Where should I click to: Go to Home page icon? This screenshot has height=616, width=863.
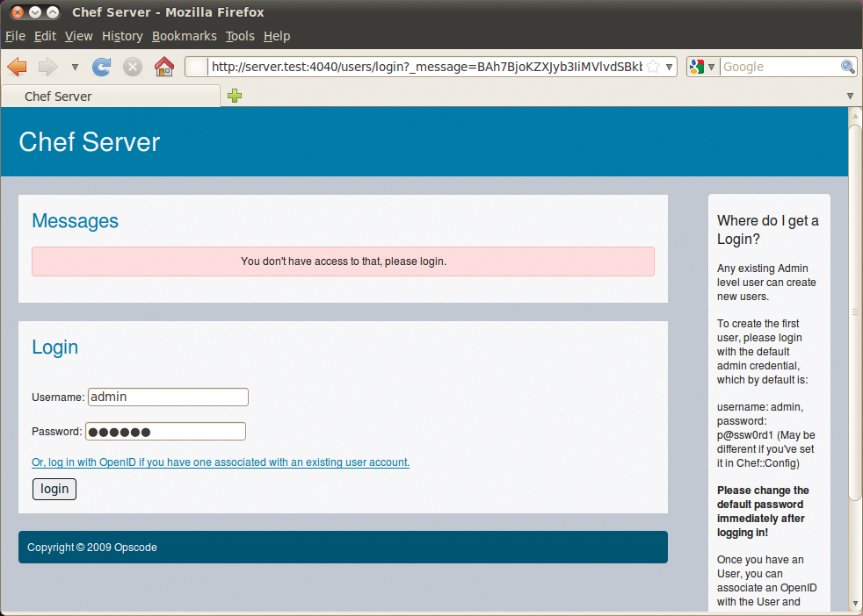click(x=163, y=67)
